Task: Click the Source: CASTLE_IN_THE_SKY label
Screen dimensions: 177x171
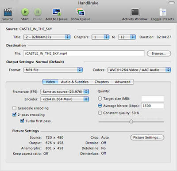Action: (x=29, y=29)
